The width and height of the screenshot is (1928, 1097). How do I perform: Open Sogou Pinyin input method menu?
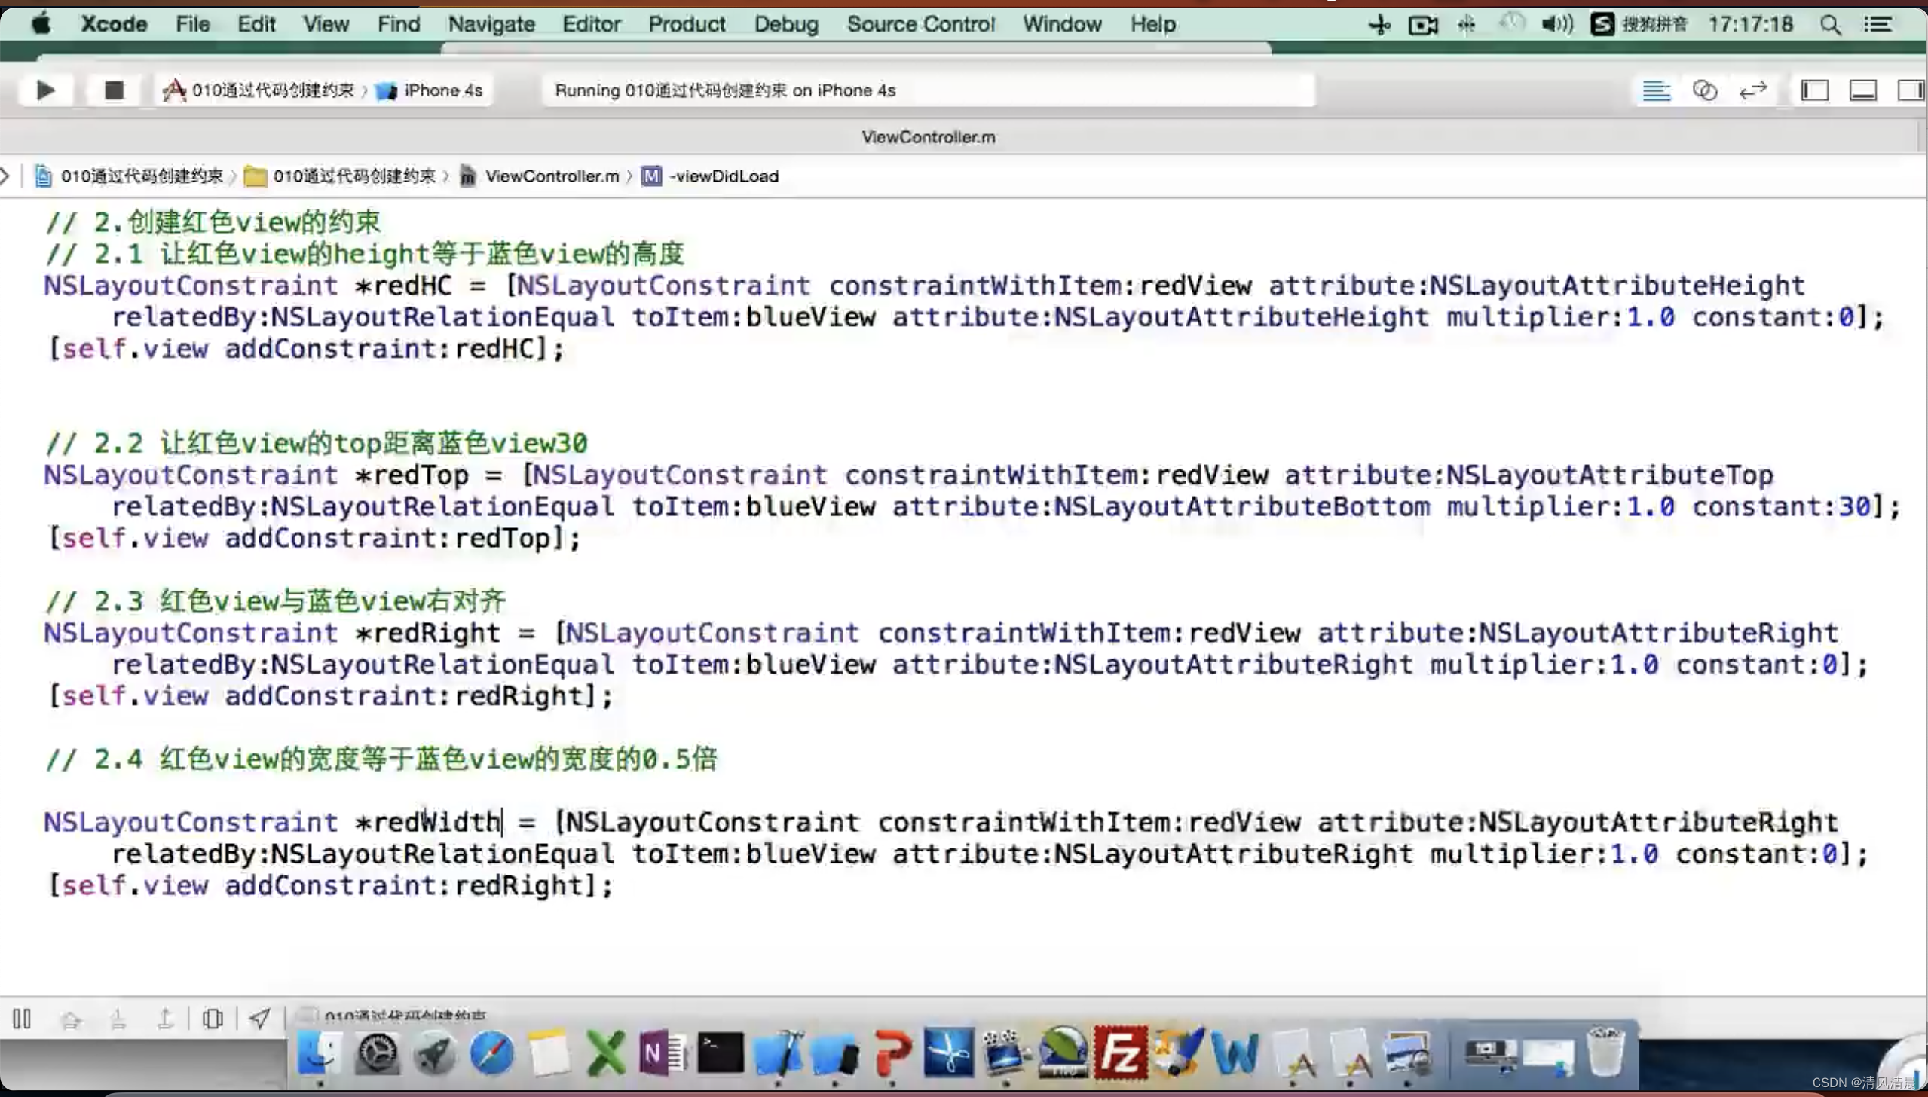tap(1639, 25)
